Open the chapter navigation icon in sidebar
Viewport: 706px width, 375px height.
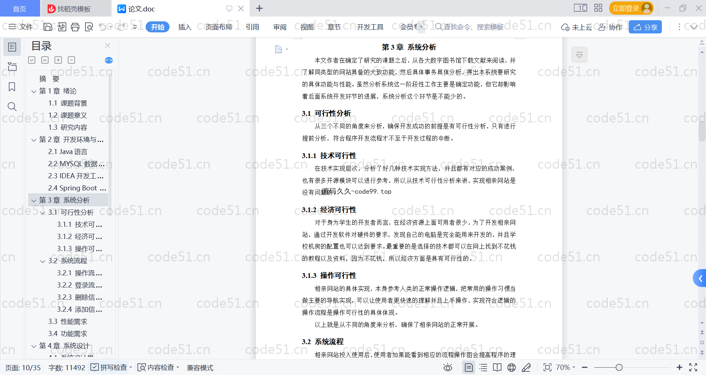(x=12, y=67)
